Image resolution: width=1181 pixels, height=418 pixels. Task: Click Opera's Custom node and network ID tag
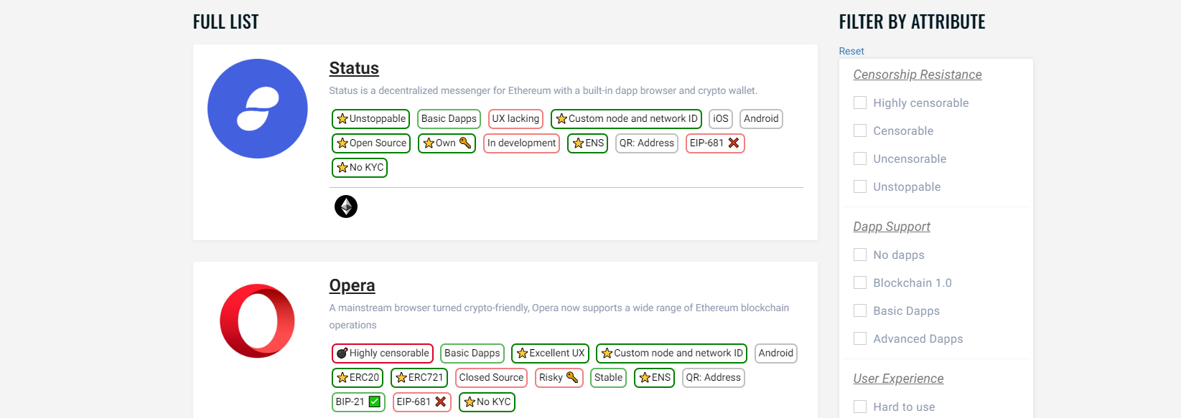tap(671, 353)
